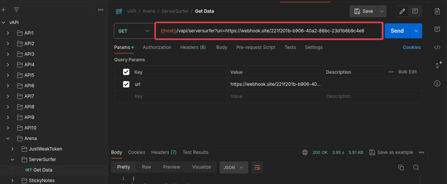
Task: Click the copy response icon
Action: (401, 167)
